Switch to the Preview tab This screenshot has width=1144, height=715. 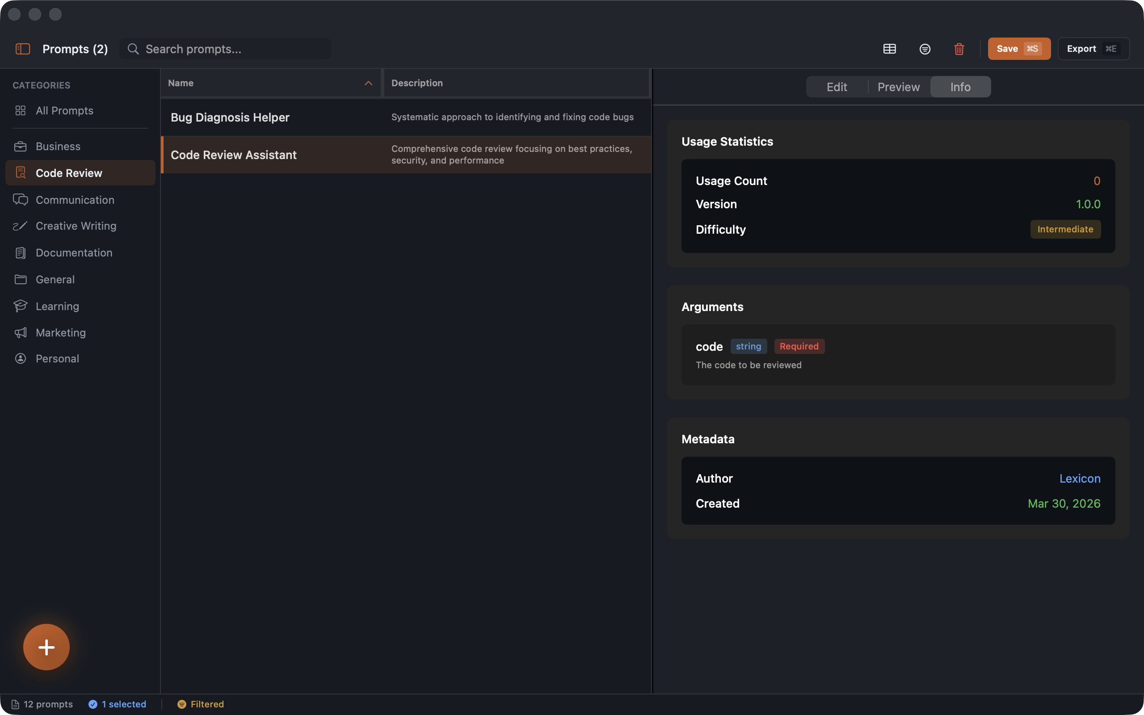tap(899, 87)
